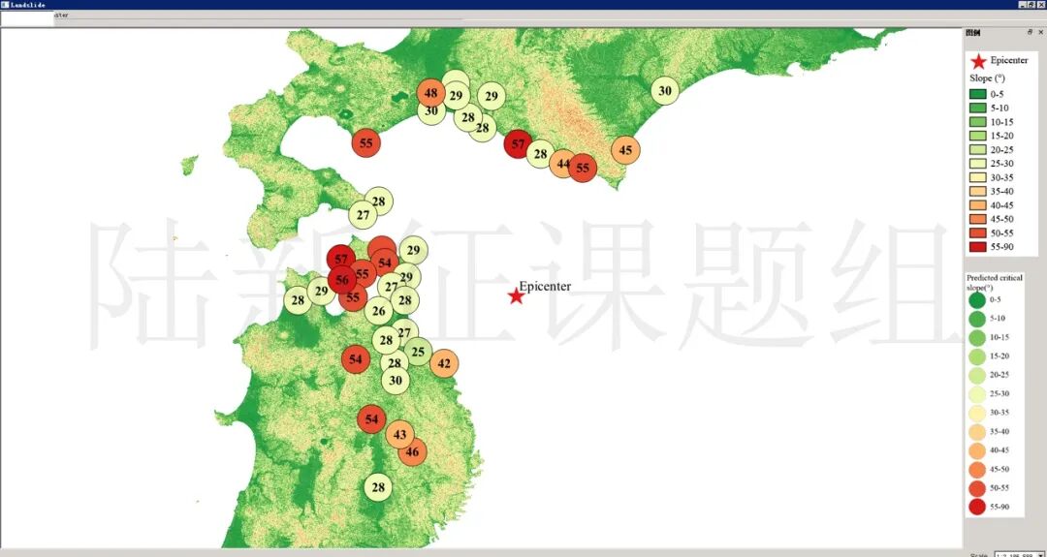The image size is (1047, 557).
Task: Click the Slope 0-5 square swatch in legend
Action: click(x=978, y=94)
